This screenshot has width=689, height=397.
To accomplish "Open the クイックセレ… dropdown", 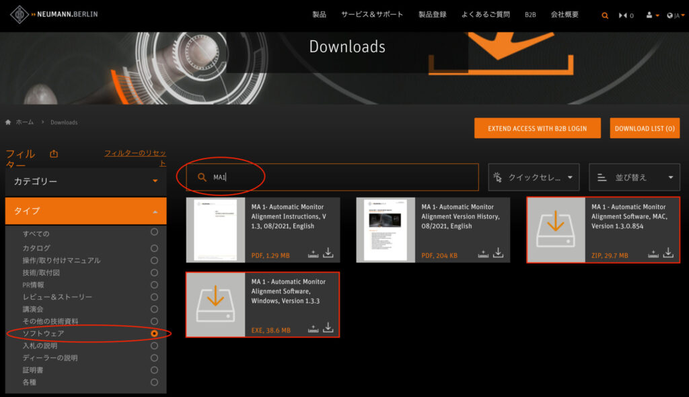I will tap(534, 177).
